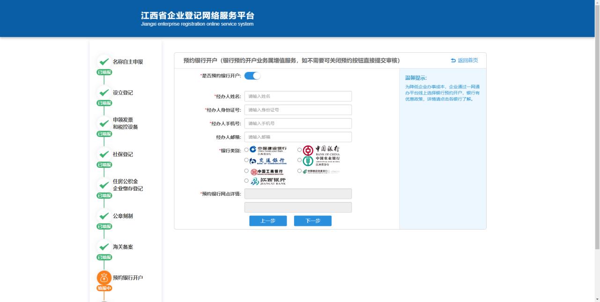Screen dimensions: 600x302
Task: Click the 经办人姓名 input field
Action: point(298,96)
